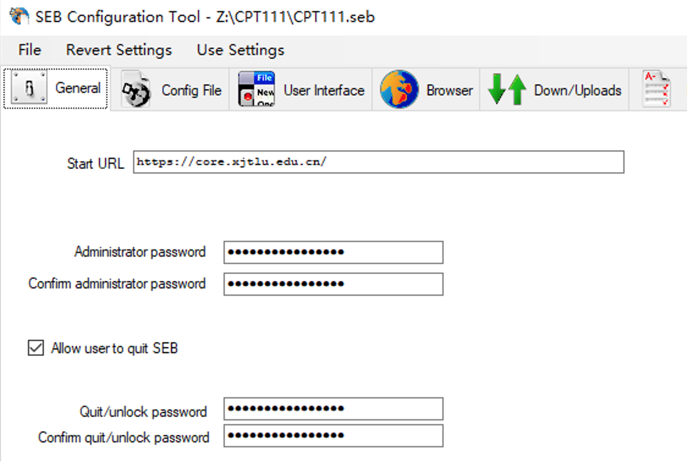Focus the Confirm quit/unlock password field
The height and width of the screenshot is (465, 689).
click(334, 436)
